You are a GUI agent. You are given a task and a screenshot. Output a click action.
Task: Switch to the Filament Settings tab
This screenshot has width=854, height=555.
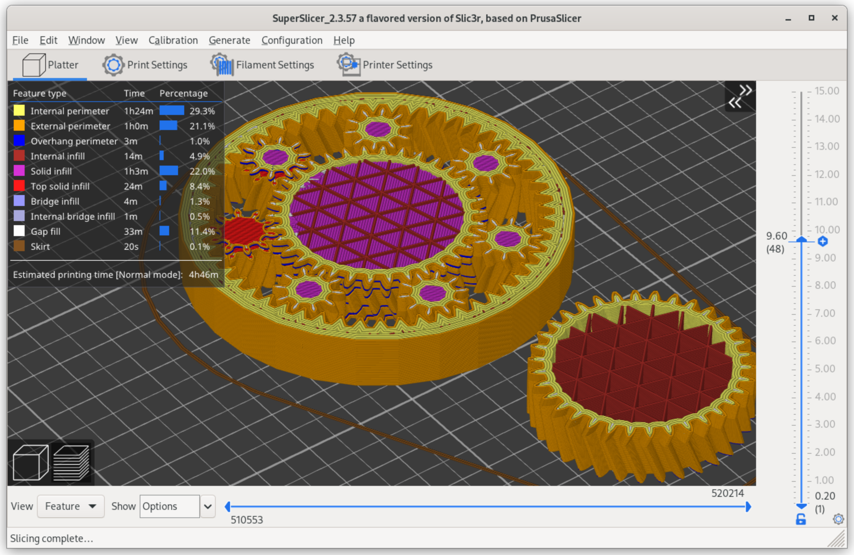tap(262, 65)
